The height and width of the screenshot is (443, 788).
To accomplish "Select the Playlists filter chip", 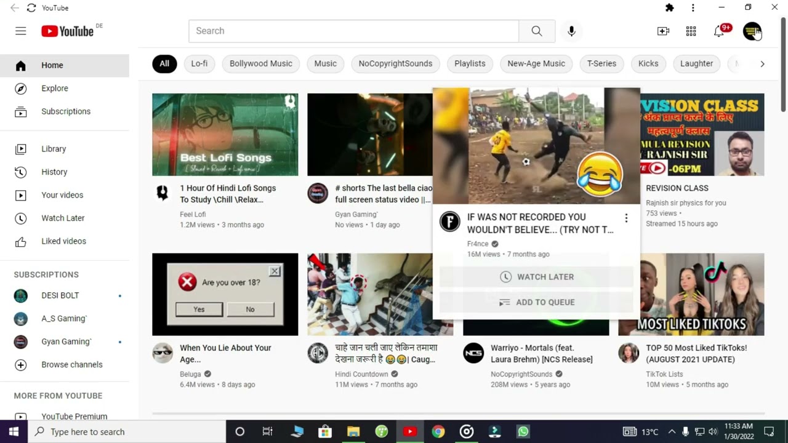I will (470, 63).
